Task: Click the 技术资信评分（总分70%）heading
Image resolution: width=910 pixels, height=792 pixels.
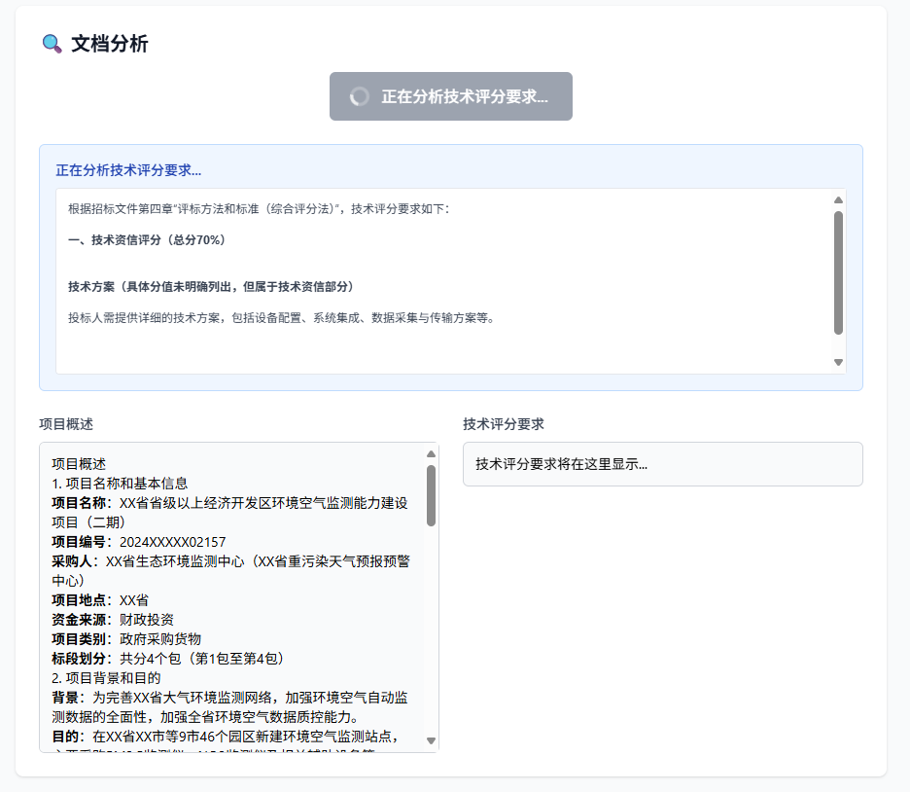Action: (146, 239)
